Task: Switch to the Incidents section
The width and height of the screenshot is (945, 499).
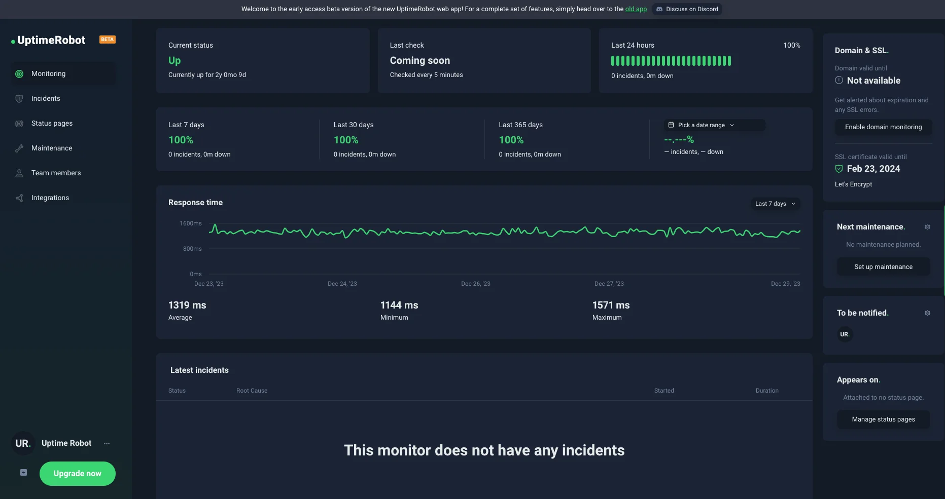Action: coord(45,98)
